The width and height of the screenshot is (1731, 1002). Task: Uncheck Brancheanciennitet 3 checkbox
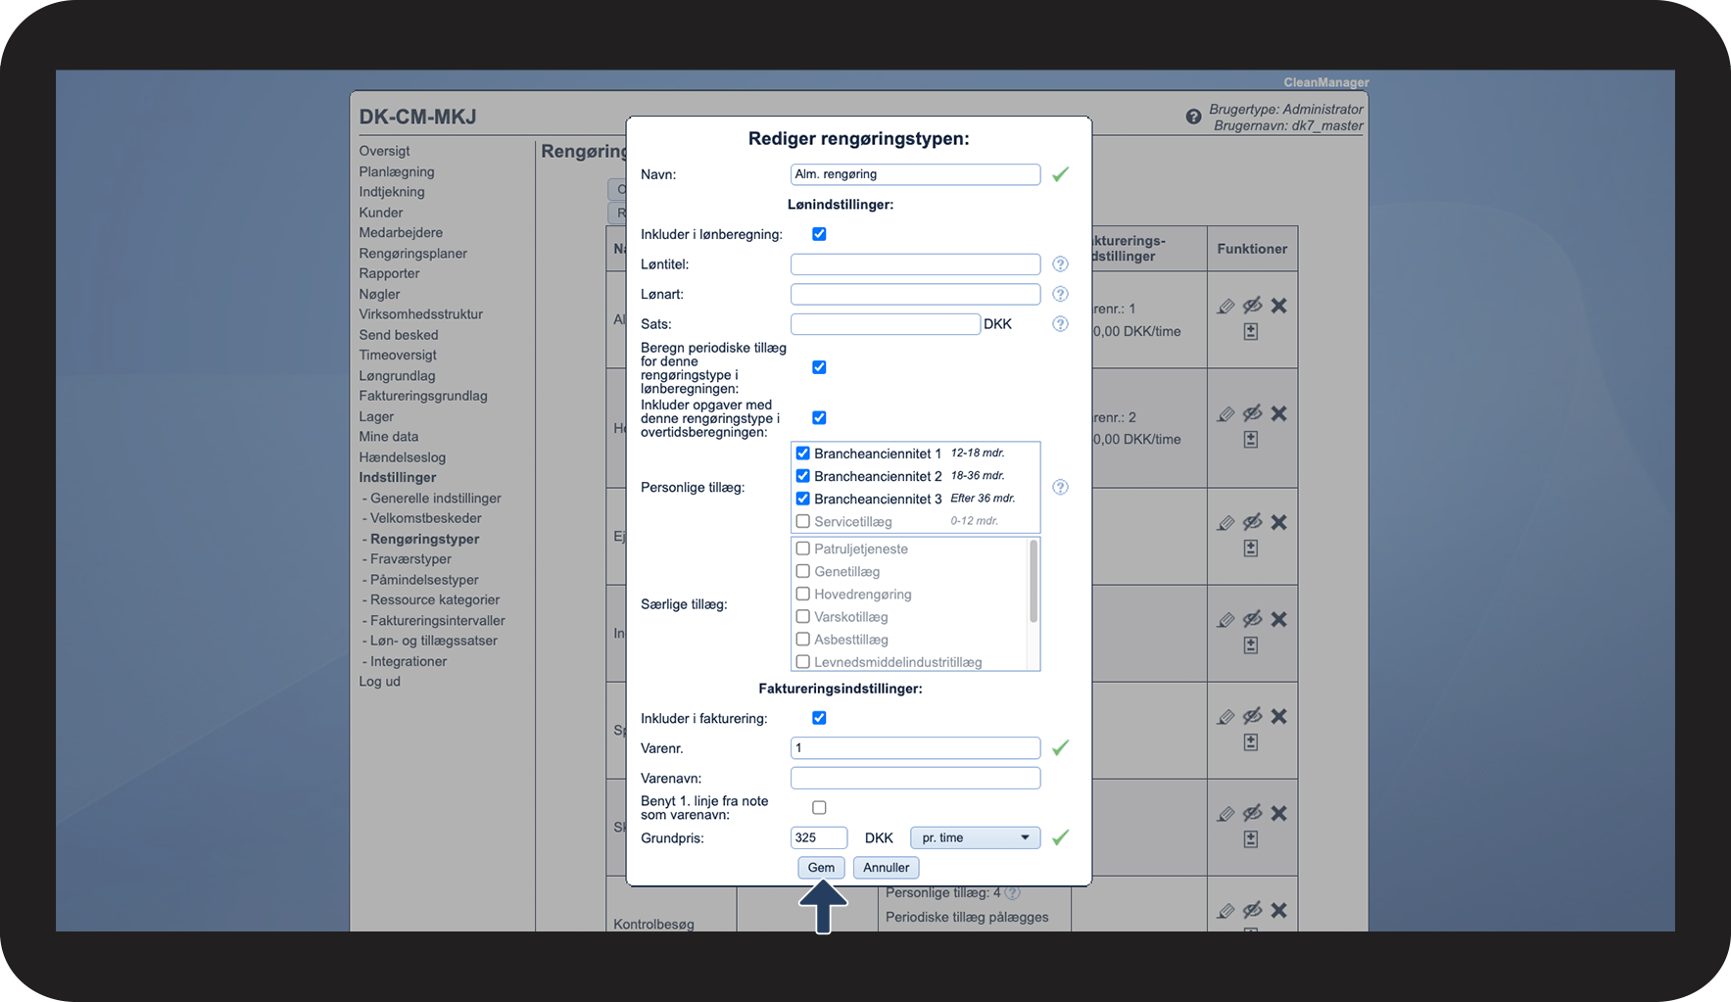[802, 499]
